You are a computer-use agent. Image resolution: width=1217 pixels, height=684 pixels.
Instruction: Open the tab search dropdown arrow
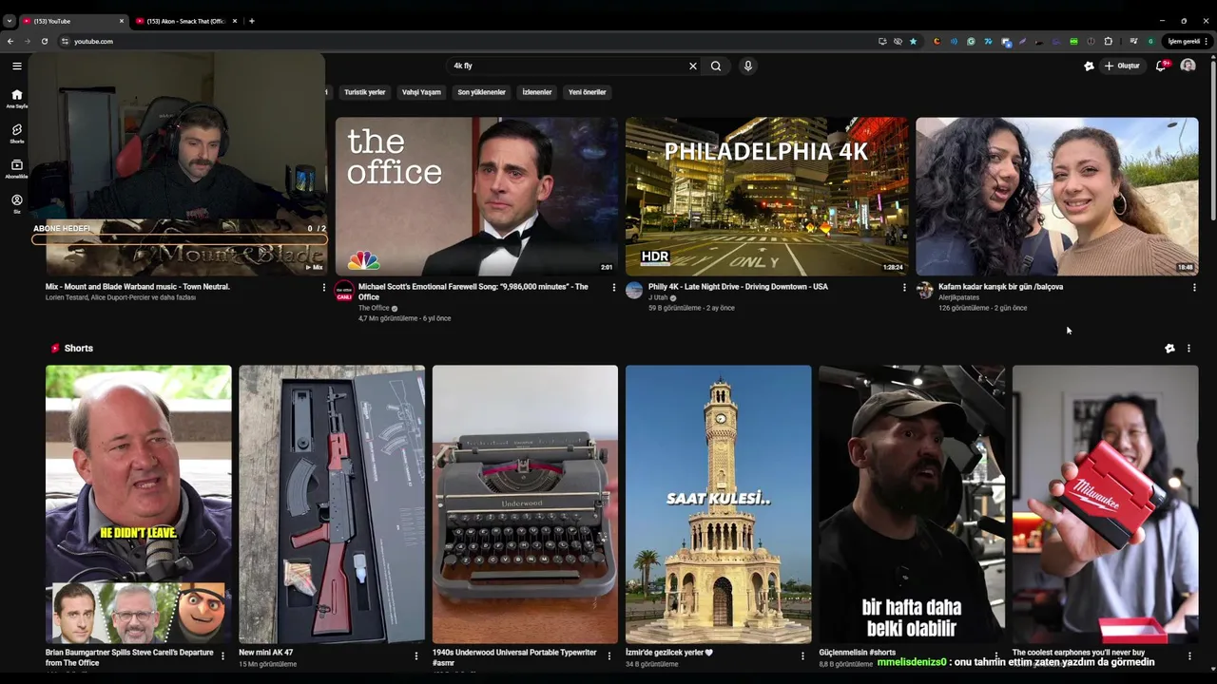coord(9,21)
